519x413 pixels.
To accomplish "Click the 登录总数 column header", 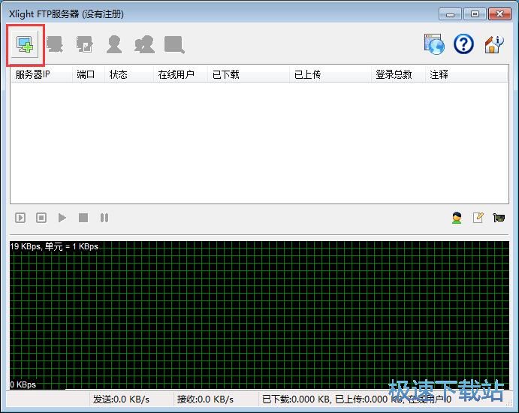I will point(398,74).
